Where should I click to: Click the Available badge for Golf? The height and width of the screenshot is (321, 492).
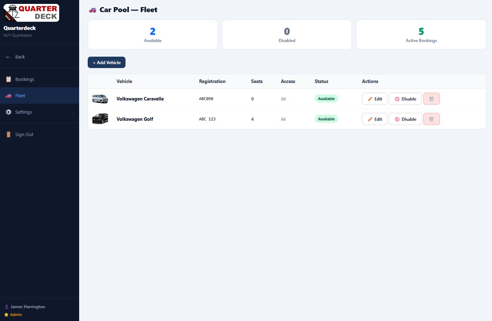(x=326, y=119)
